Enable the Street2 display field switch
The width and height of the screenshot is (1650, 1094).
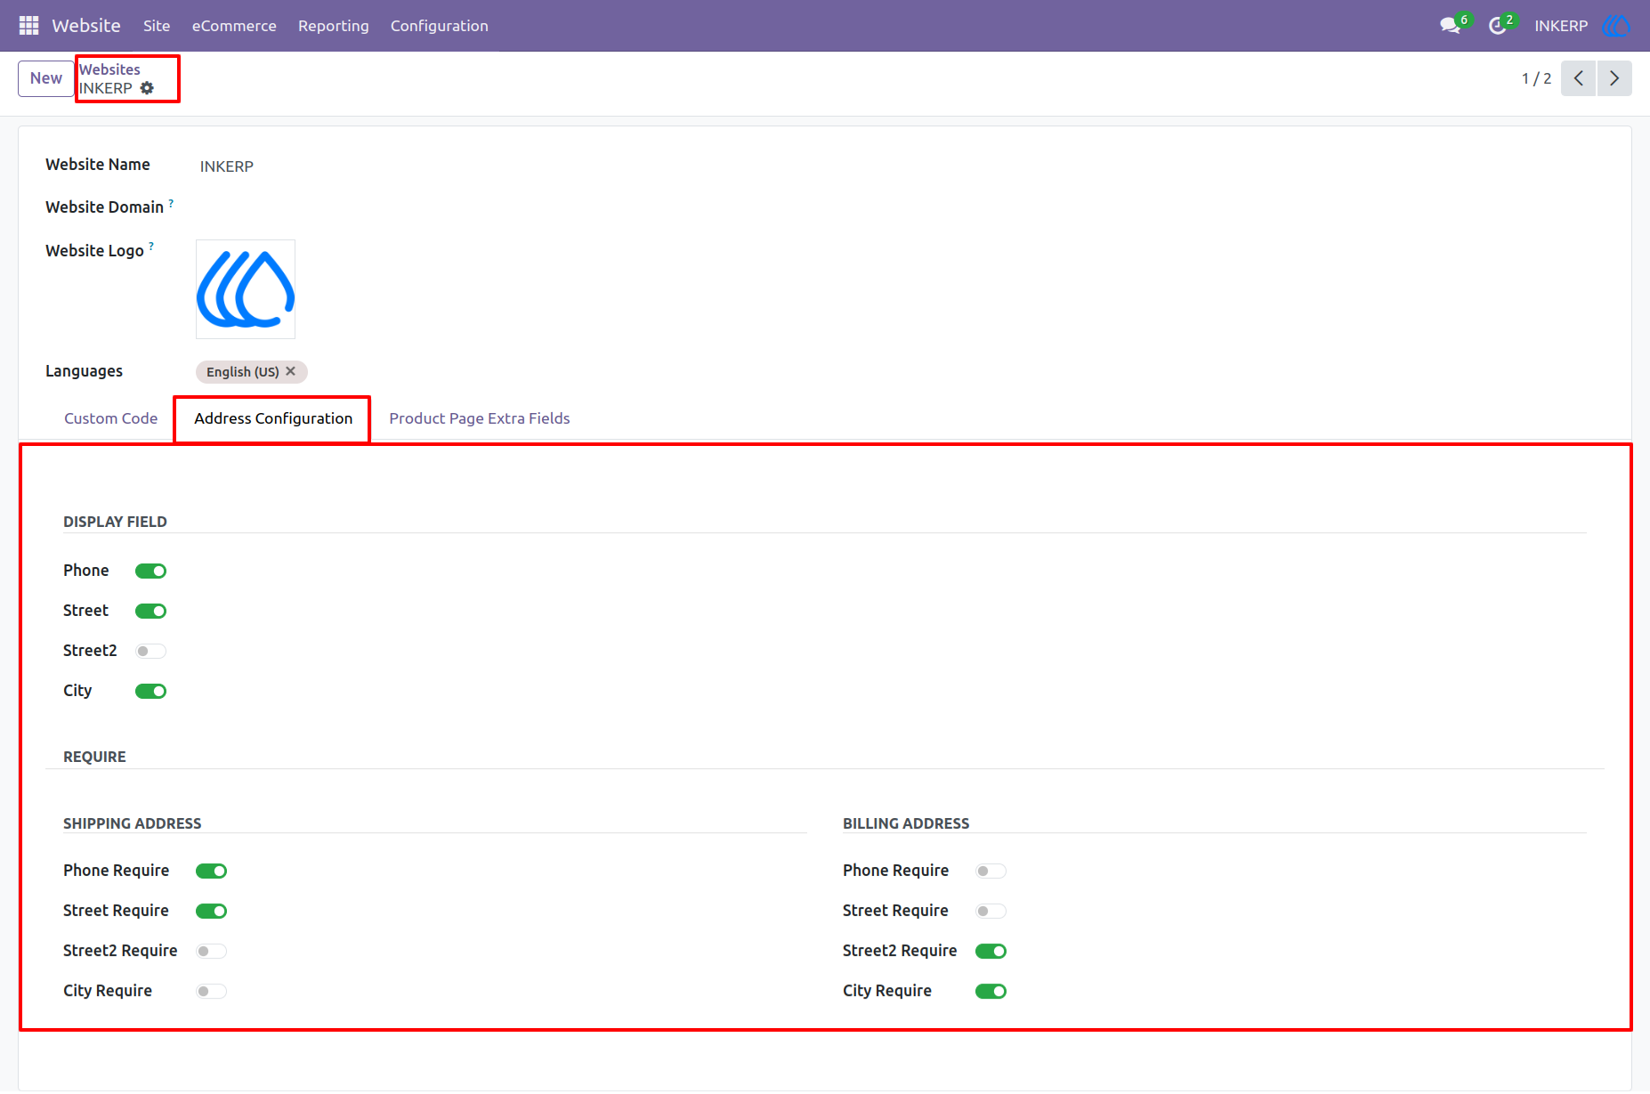[150, 651]
